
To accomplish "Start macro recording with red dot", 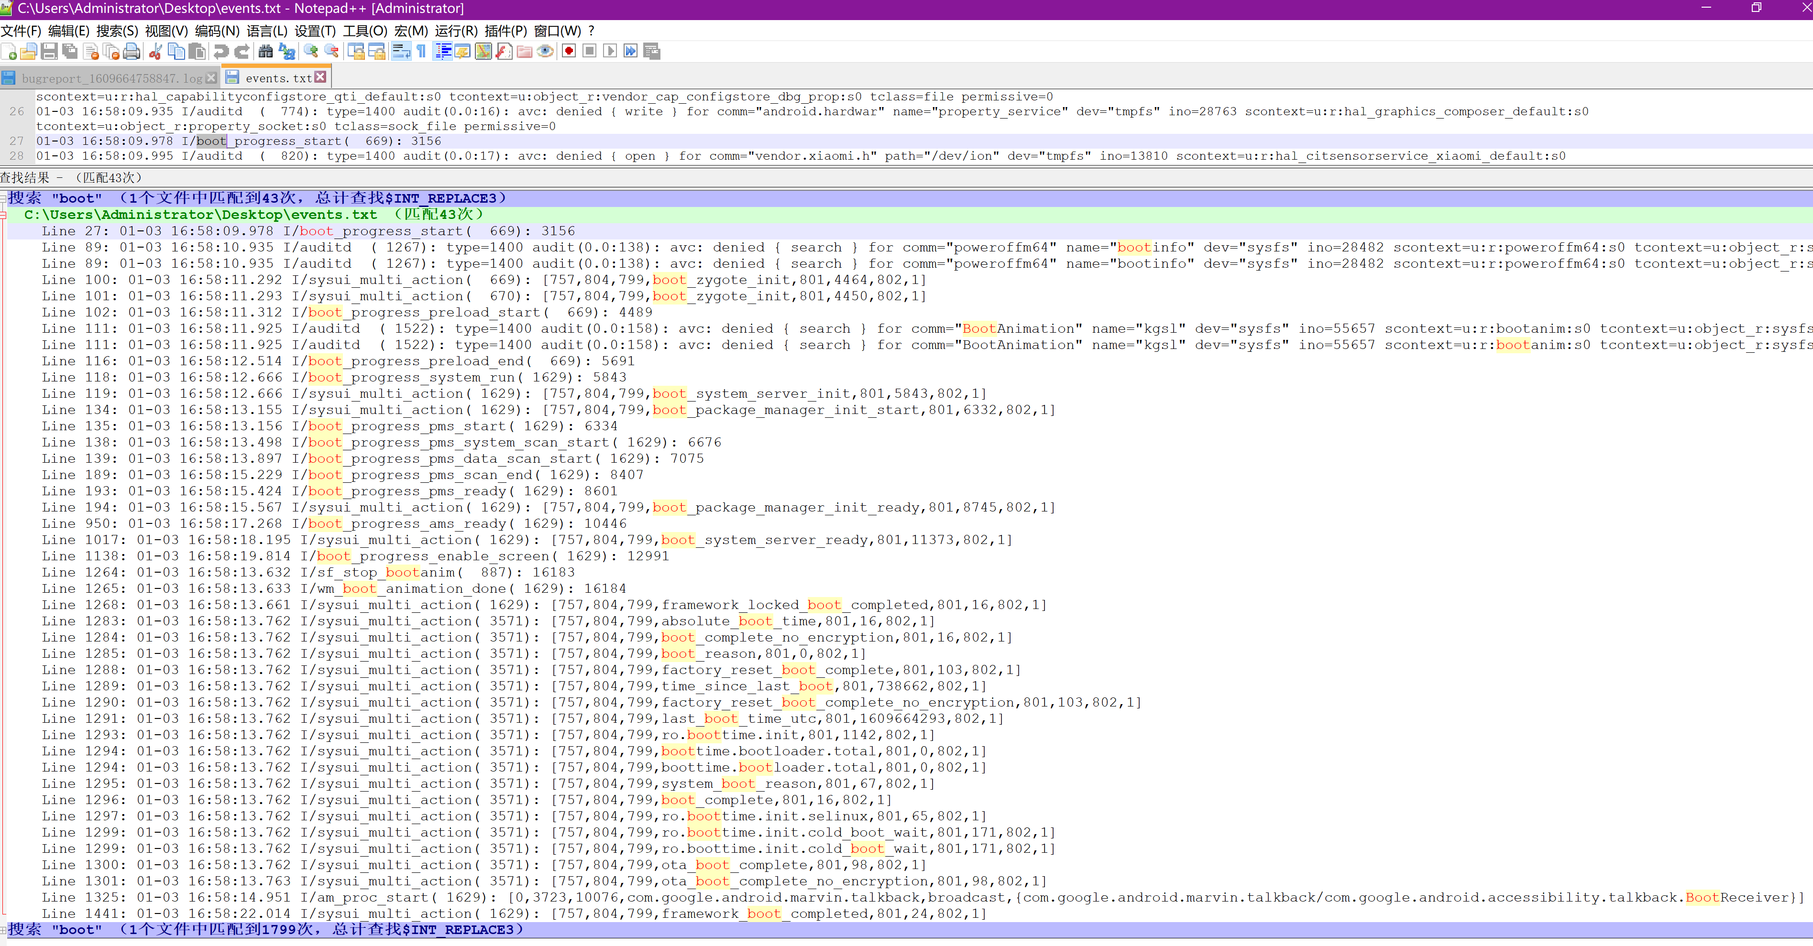I will coord(569,51).
